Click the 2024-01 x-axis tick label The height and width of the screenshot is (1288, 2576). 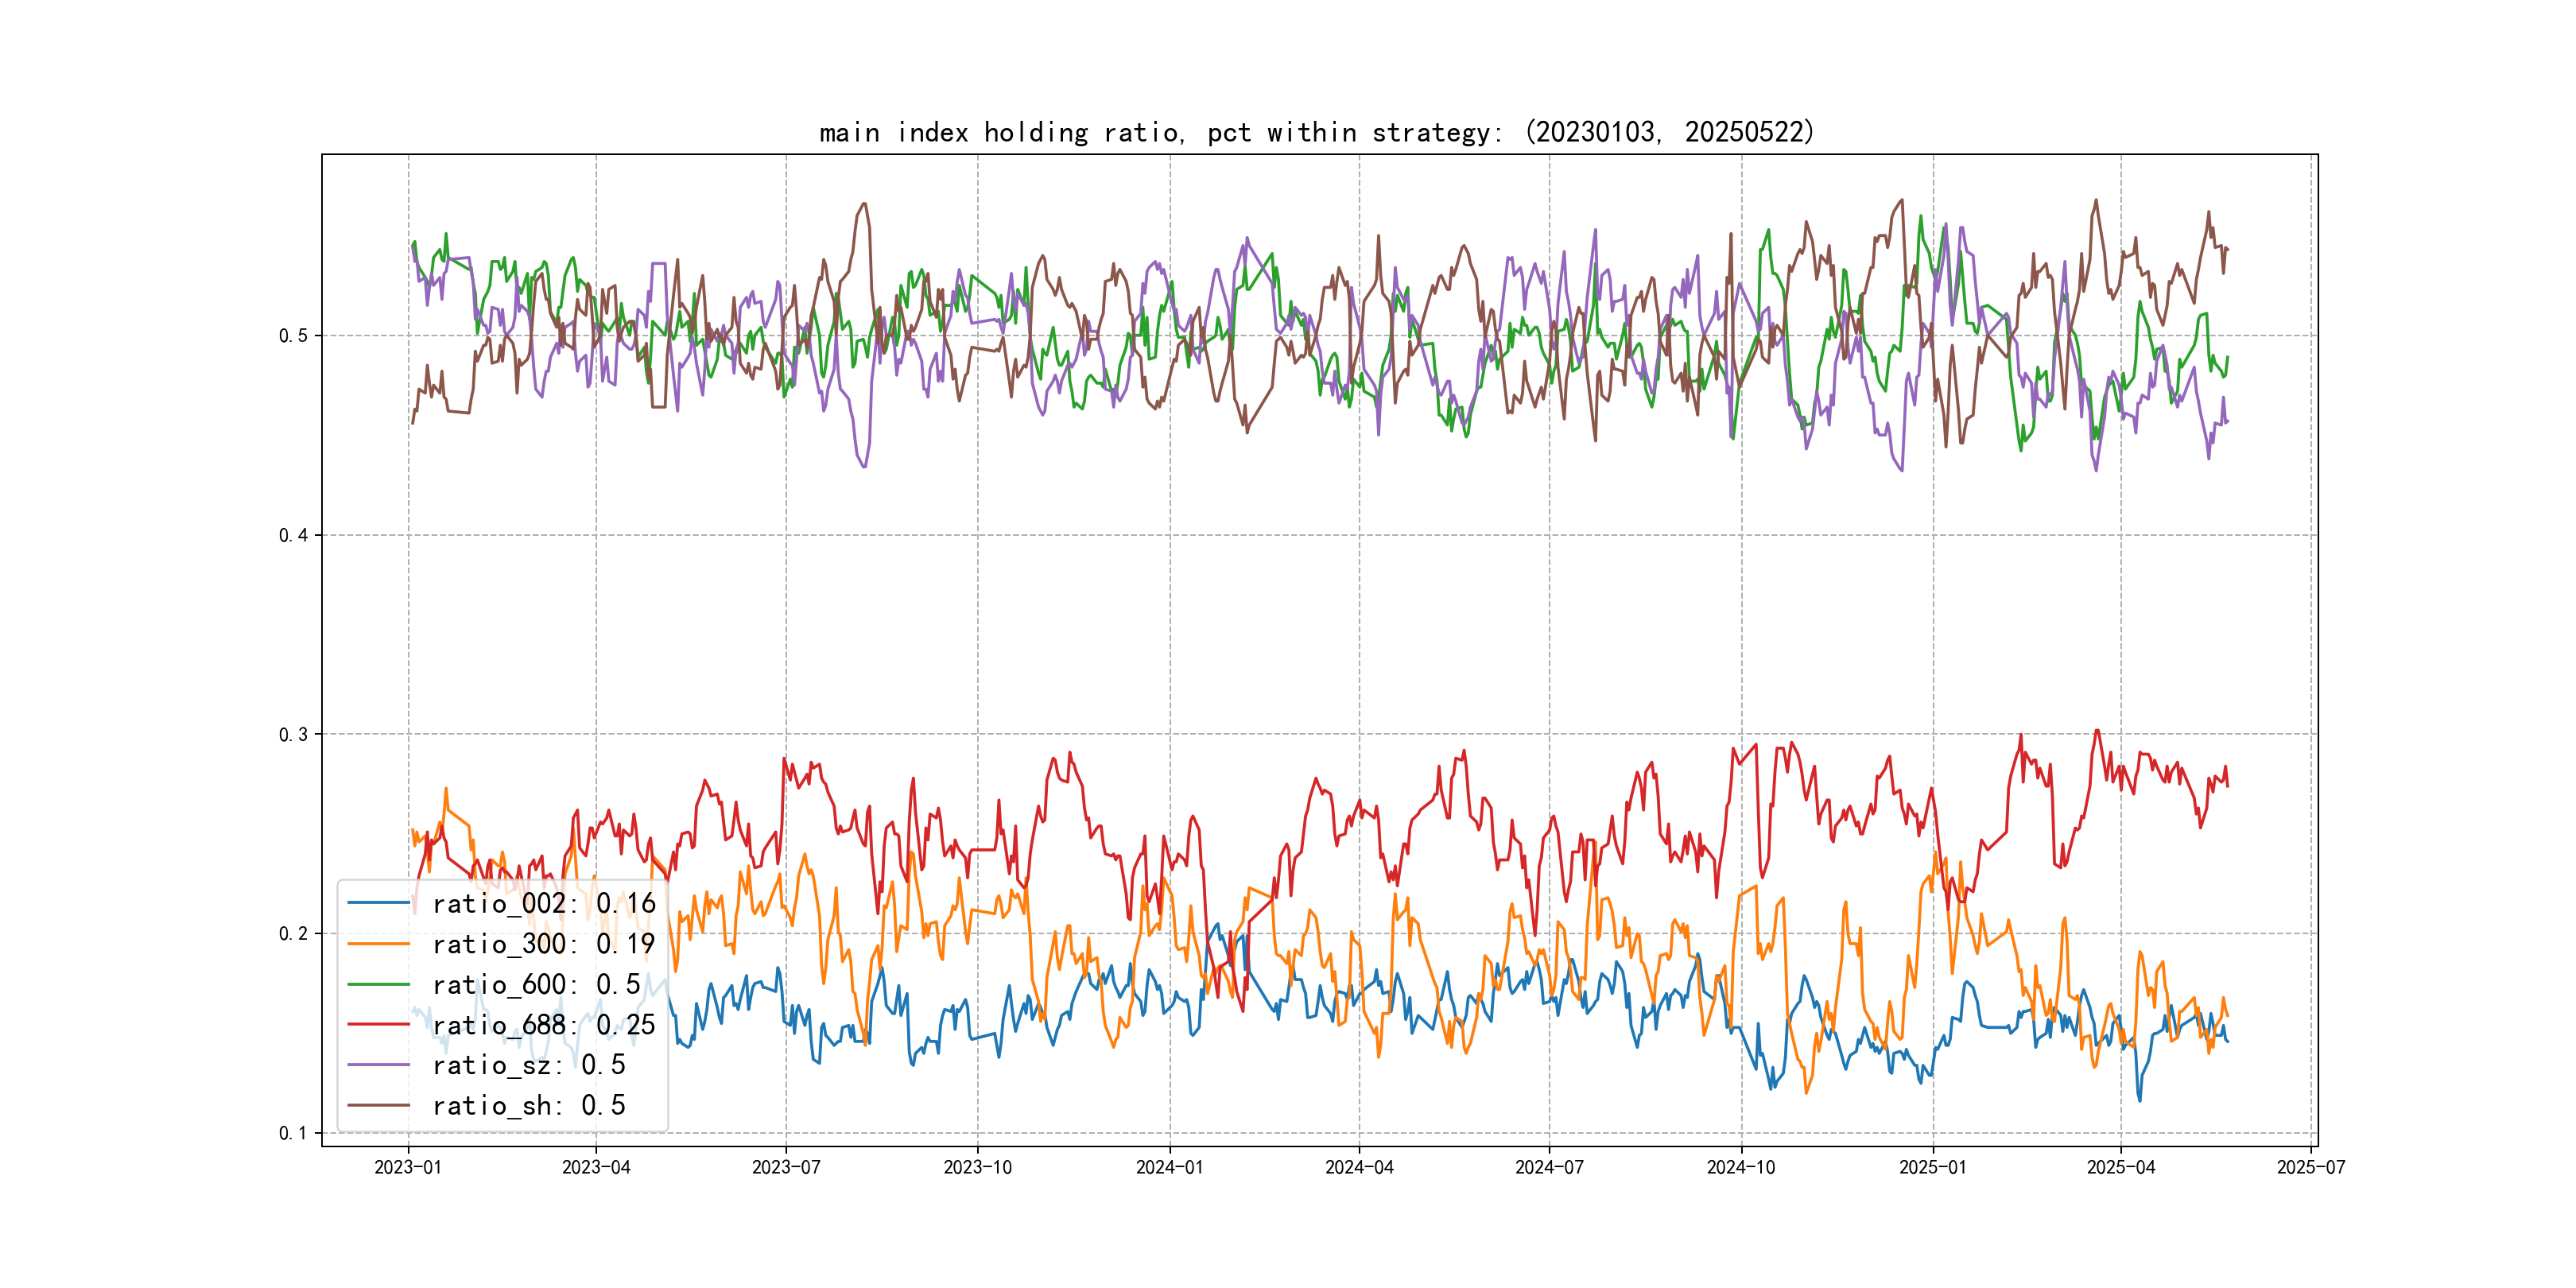[x=1169, y=1167]
